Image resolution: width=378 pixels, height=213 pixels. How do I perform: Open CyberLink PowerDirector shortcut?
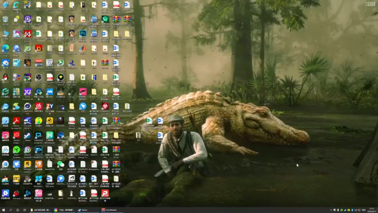39,151
